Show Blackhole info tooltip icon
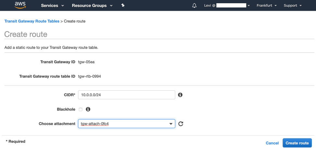 click(x=88, y=109)
